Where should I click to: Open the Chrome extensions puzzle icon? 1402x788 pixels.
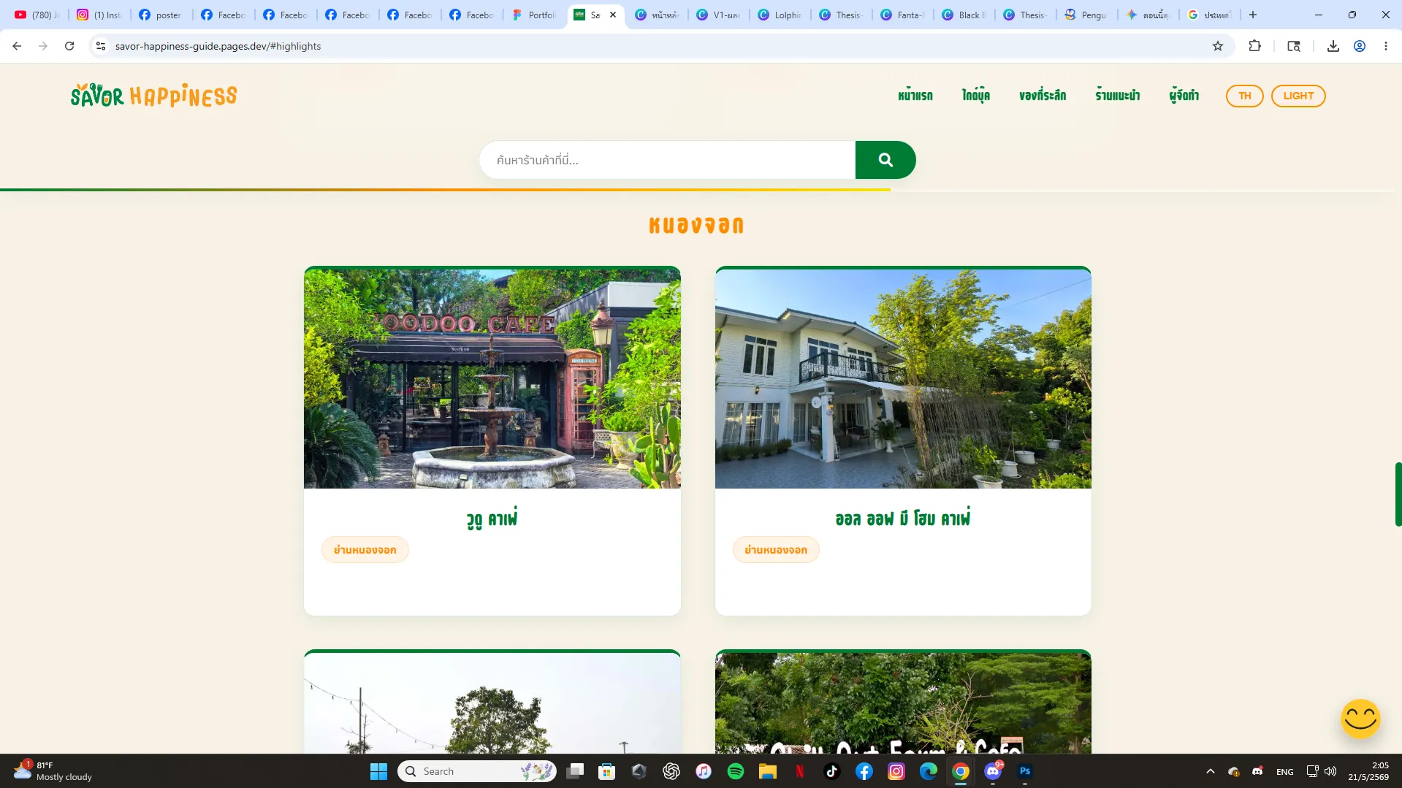pos(1254,46)
